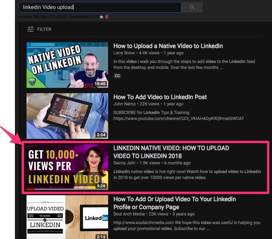Open the tablet thumbnail with 2:54 duration

[x=67, y=116]
